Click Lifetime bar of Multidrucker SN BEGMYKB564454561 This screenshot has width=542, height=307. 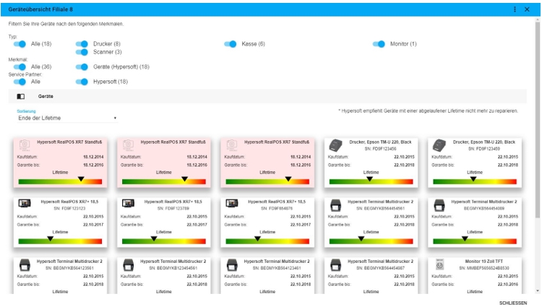(x=371, y=241)
